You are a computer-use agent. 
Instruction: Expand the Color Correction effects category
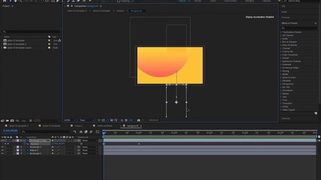click(281, 54)
